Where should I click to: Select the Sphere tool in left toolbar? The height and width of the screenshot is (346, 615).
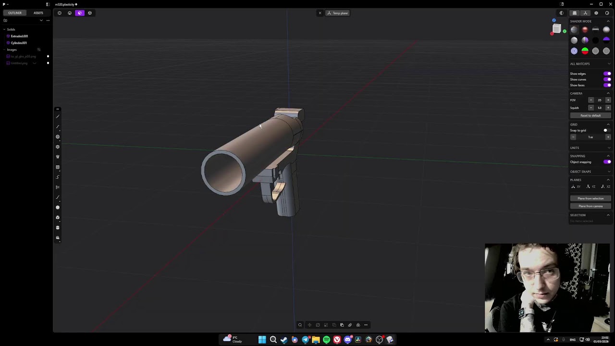[58, 208]
